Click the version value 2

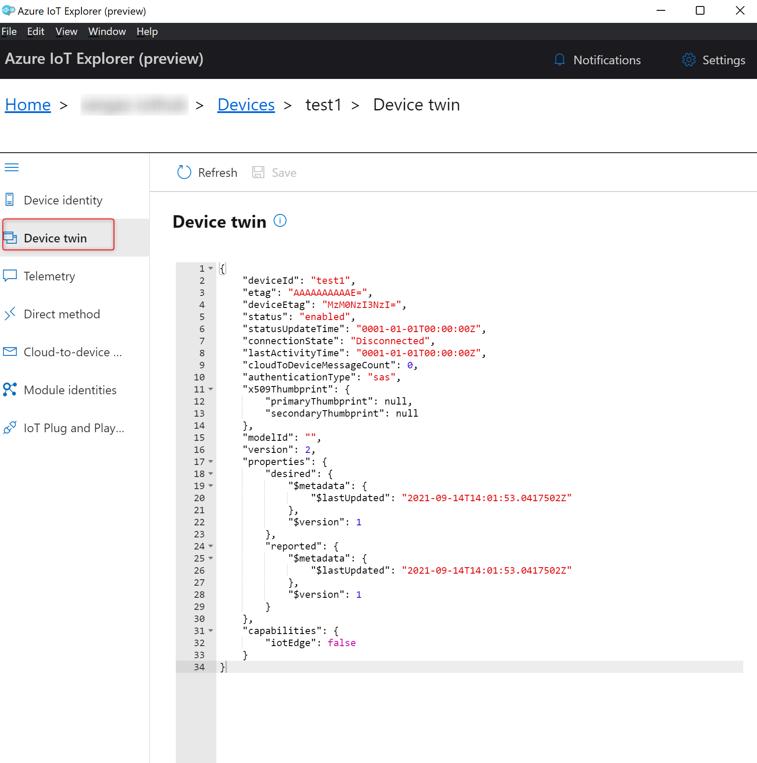(308, 449)
